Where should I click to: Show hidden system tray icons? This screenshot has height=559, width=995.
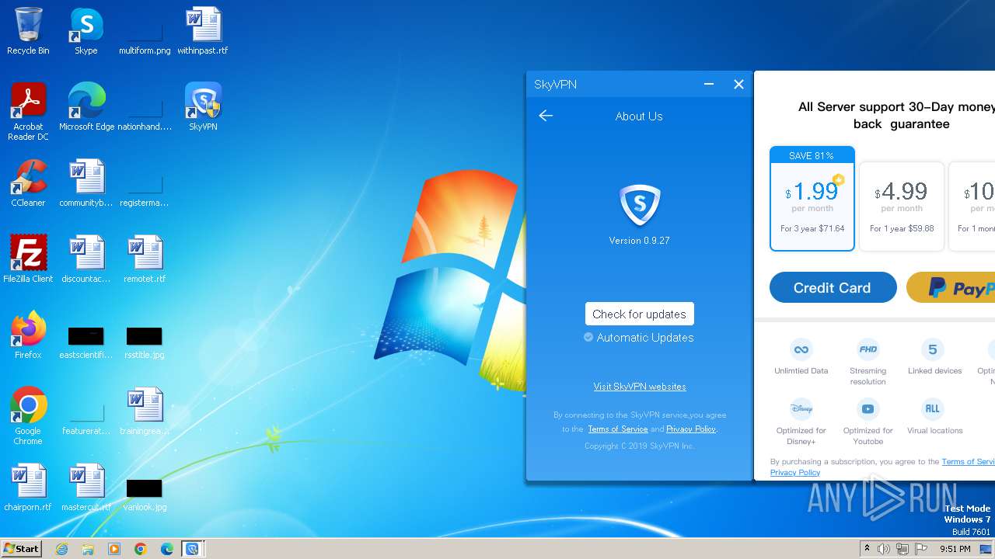(867, 549)
